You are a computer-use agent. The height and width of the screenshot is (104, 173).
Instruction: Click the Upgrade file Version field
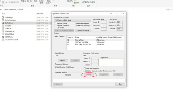coord(95,65)
